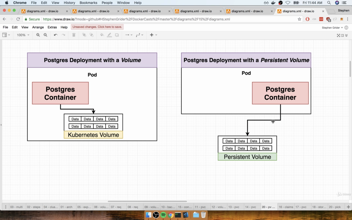This screenshot has width=352, height=220.
Task: Open Chrome's three-dot menu
Action: click(348, 19)
